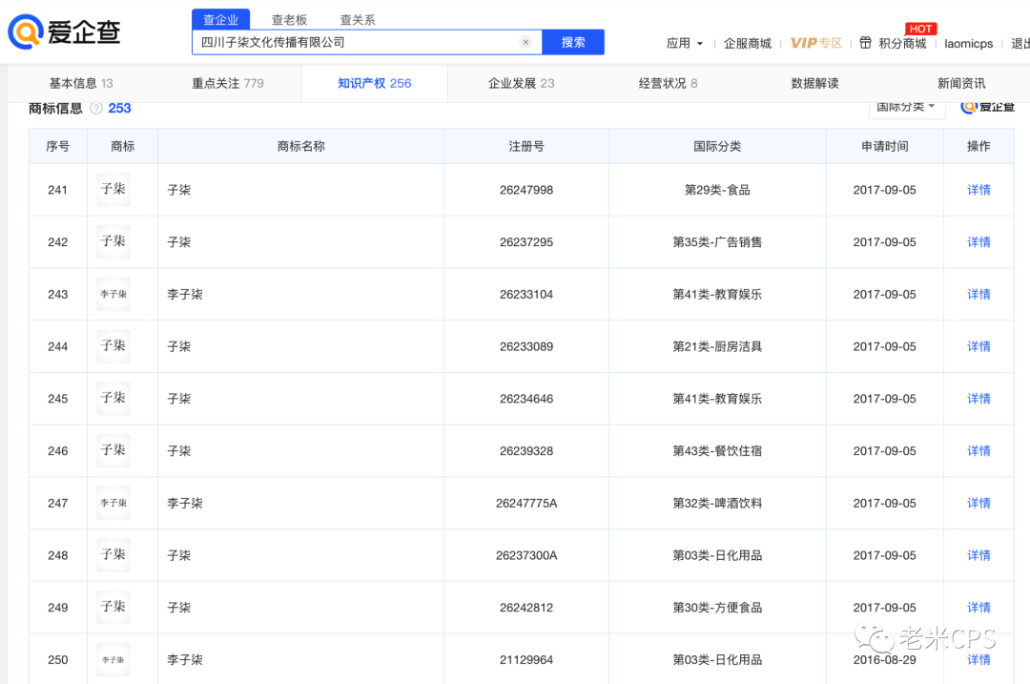Viewport: 1030px width, 684px height.
Task: View 详情 for trademark 26233089
Action: (978, 346)
